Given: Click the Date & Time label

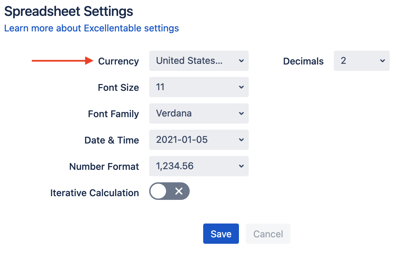Looking at the screenshot, I should [112, 140].
